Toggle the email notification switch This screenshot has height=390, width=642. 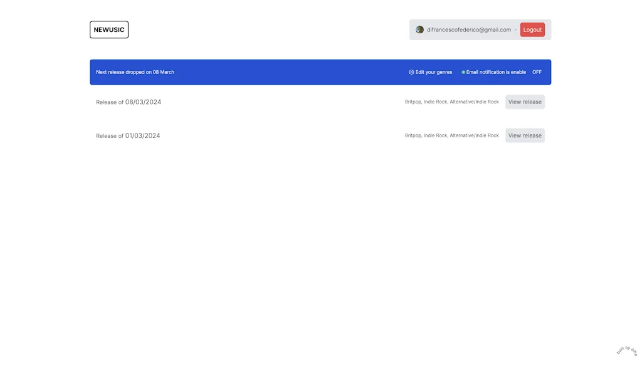pyautogui.click(x=537, y=72)
